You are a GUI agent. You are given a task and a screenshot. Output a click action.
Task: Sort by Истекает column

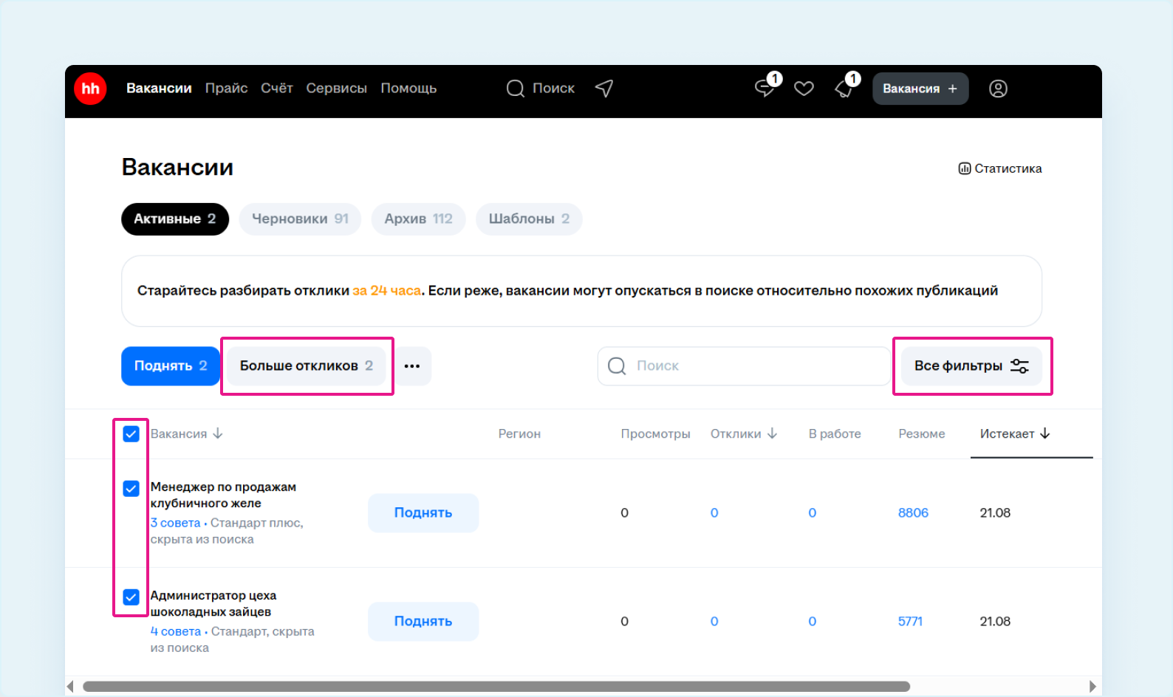[1015, 433]
